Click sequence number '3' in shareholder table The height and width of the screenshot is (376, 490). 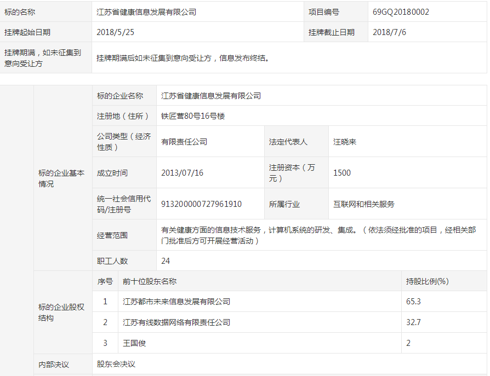point(105,343)
